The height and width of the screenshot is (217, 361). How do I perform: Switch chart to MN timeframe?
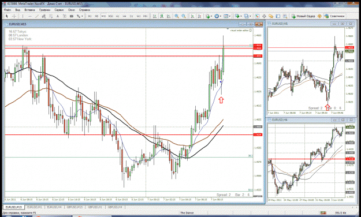tap(146, 16)
